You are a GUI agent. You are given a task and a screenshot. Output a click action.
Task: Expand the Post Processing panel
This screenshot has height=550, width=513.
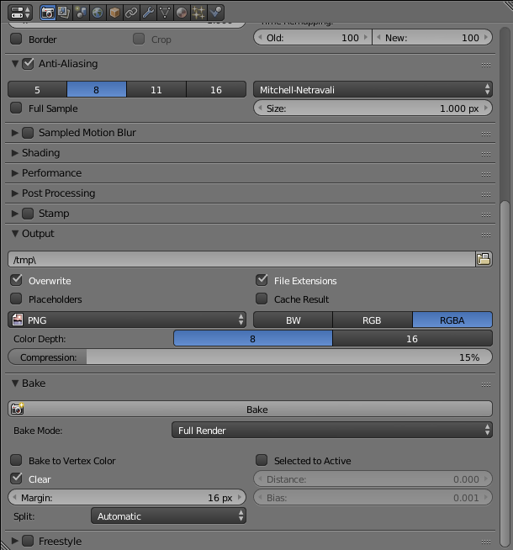tap(15, 193)
